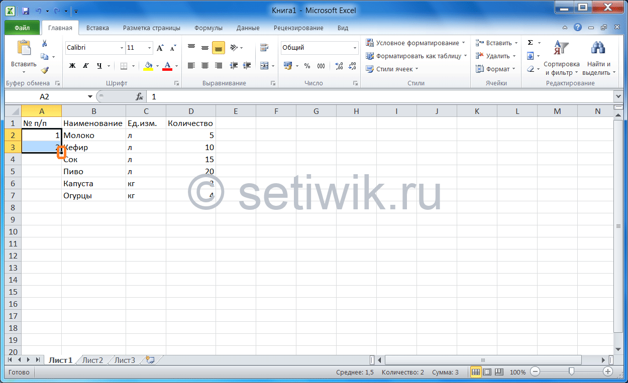628x383 pixels.
Task: Open the Лист2 sheet tab
Action: pyautogui.click(x=92, y=360)
